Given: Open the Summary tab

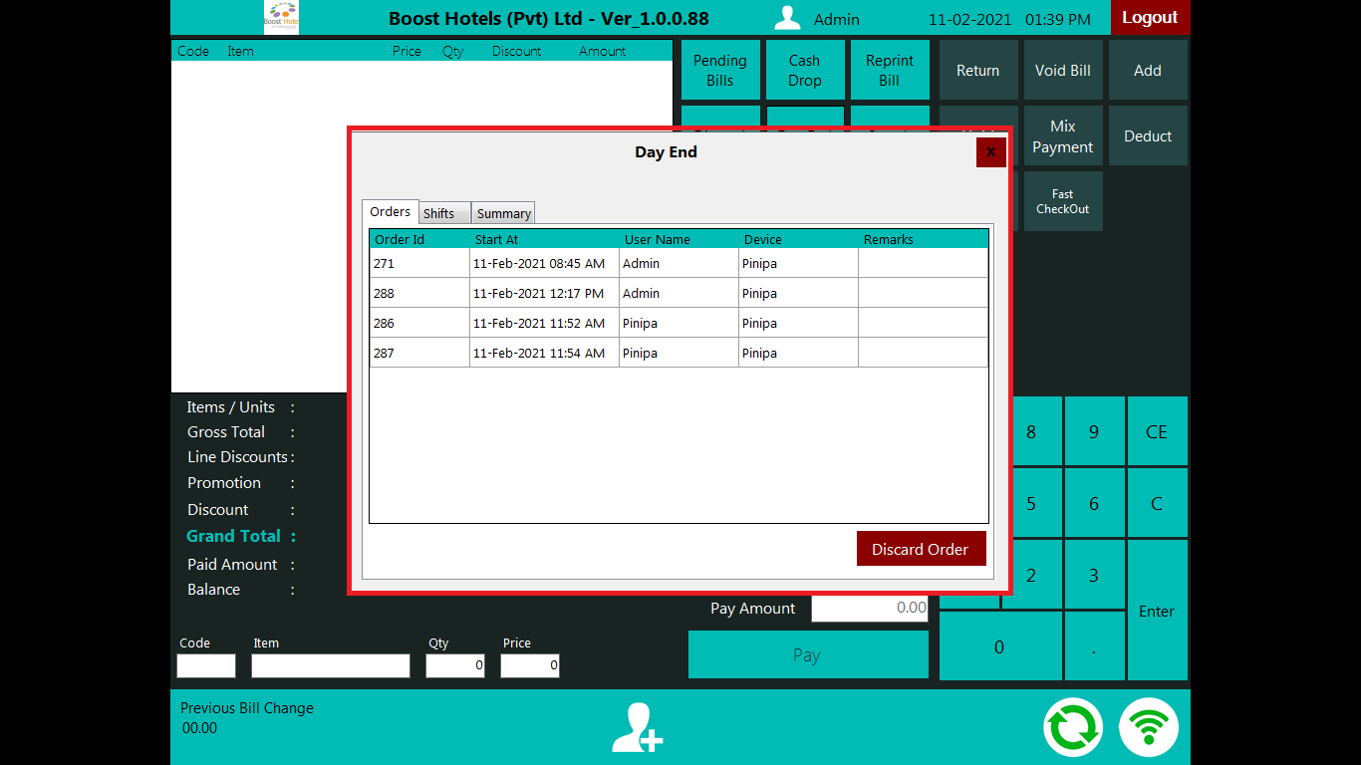Looking at the screenshot, I should (503, 213).
